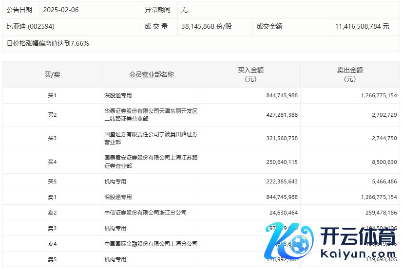Click 深股通专用 in the 买1 row
This screenshot has height=270, width=403.
118,95
